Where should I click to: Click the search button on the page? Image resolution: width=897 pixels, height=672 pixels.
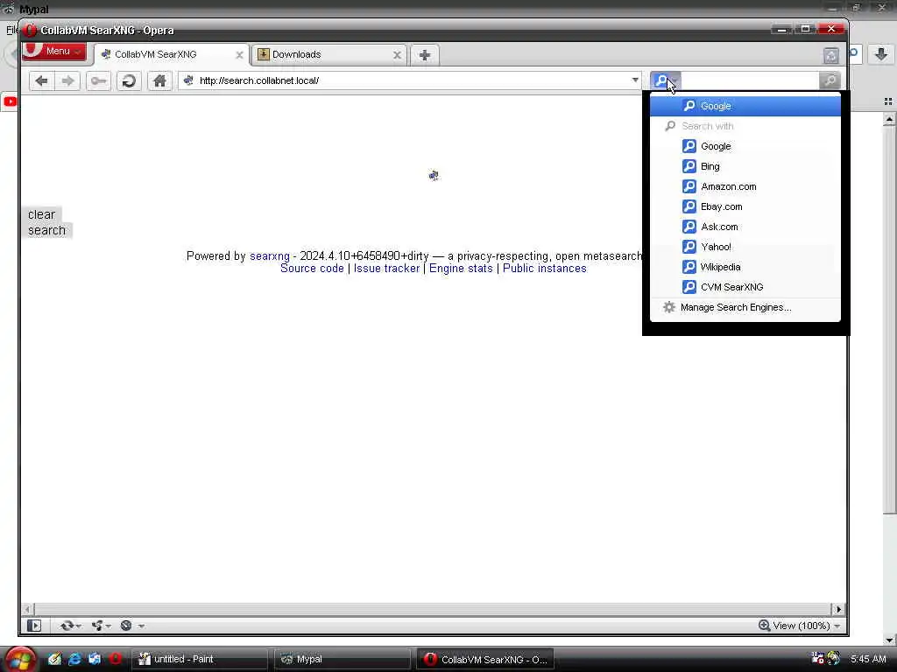47,230
